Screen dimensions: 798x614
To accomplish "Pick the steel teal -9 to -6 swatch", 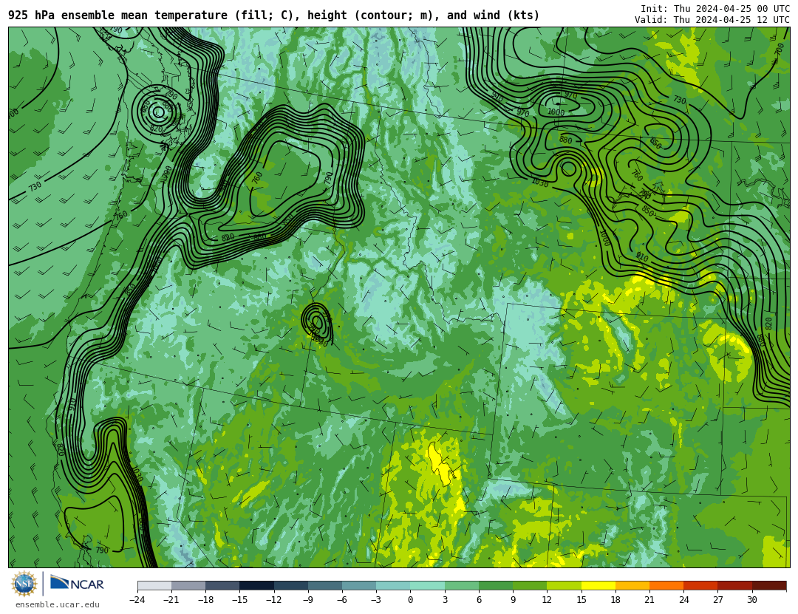I will pos(325,585).
